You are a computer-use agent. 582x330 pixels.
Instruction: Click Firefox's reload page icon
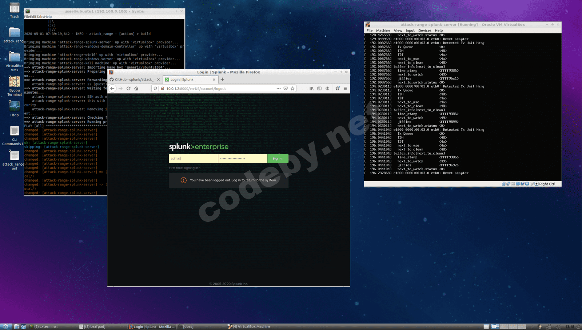(128, 89)
